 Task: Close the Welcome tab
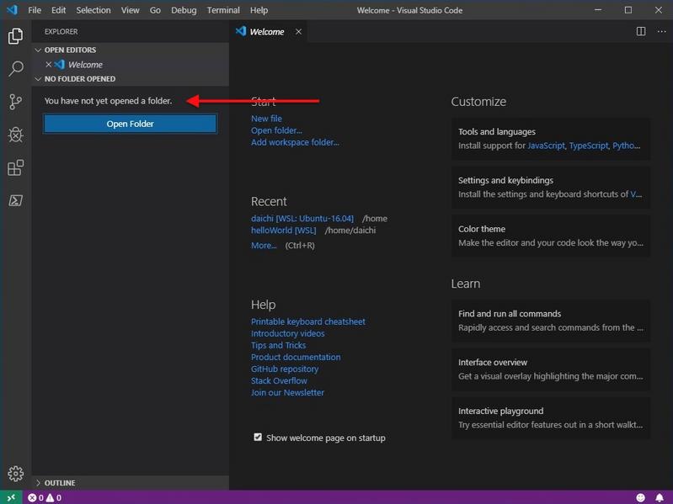[x=298, y=32]
